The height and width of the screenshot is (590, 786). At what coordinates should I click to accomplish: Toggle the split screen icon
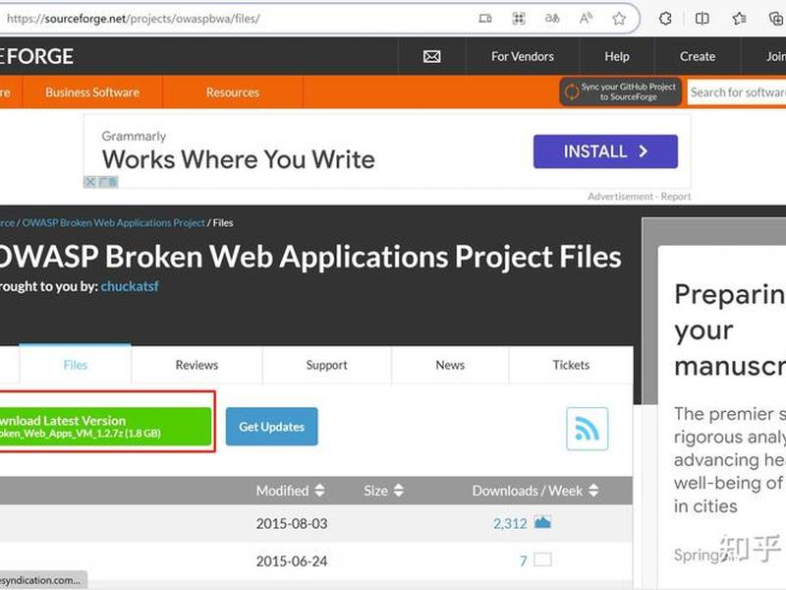point(702,19)
